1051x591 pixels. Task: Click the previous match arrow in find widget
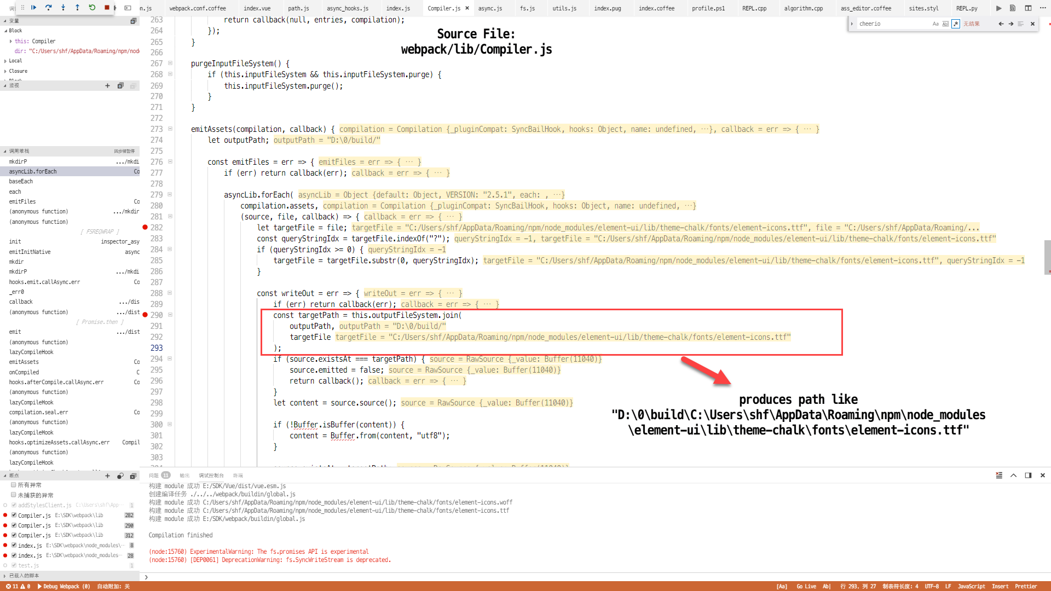[1001, 24]
